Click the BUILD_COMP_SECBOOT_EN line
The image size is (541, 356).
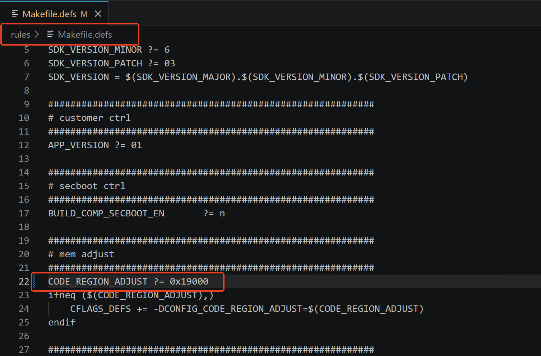(137, 213)
